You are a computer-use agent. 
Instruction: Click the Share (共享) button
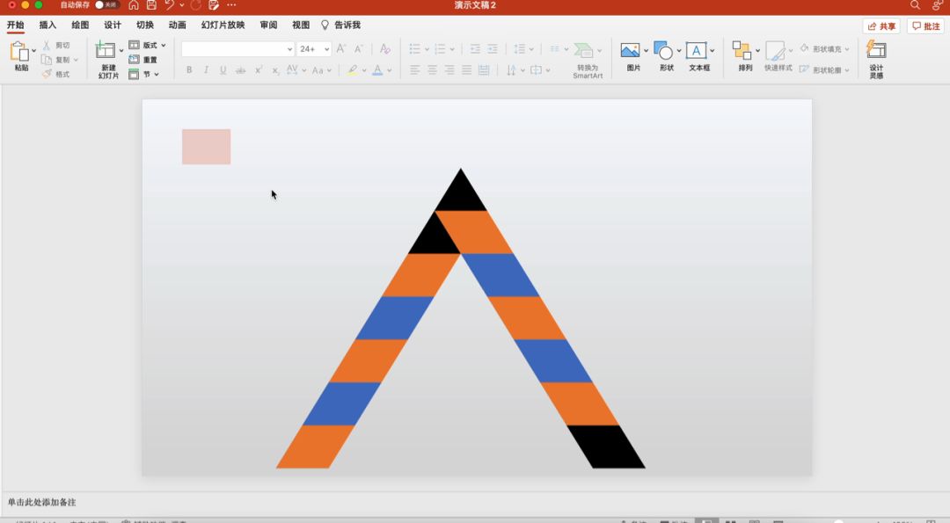tap(881, 26)
